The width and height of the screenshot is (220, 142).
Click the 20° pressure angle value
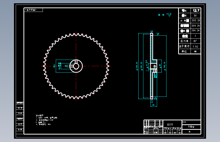(195, 41)
